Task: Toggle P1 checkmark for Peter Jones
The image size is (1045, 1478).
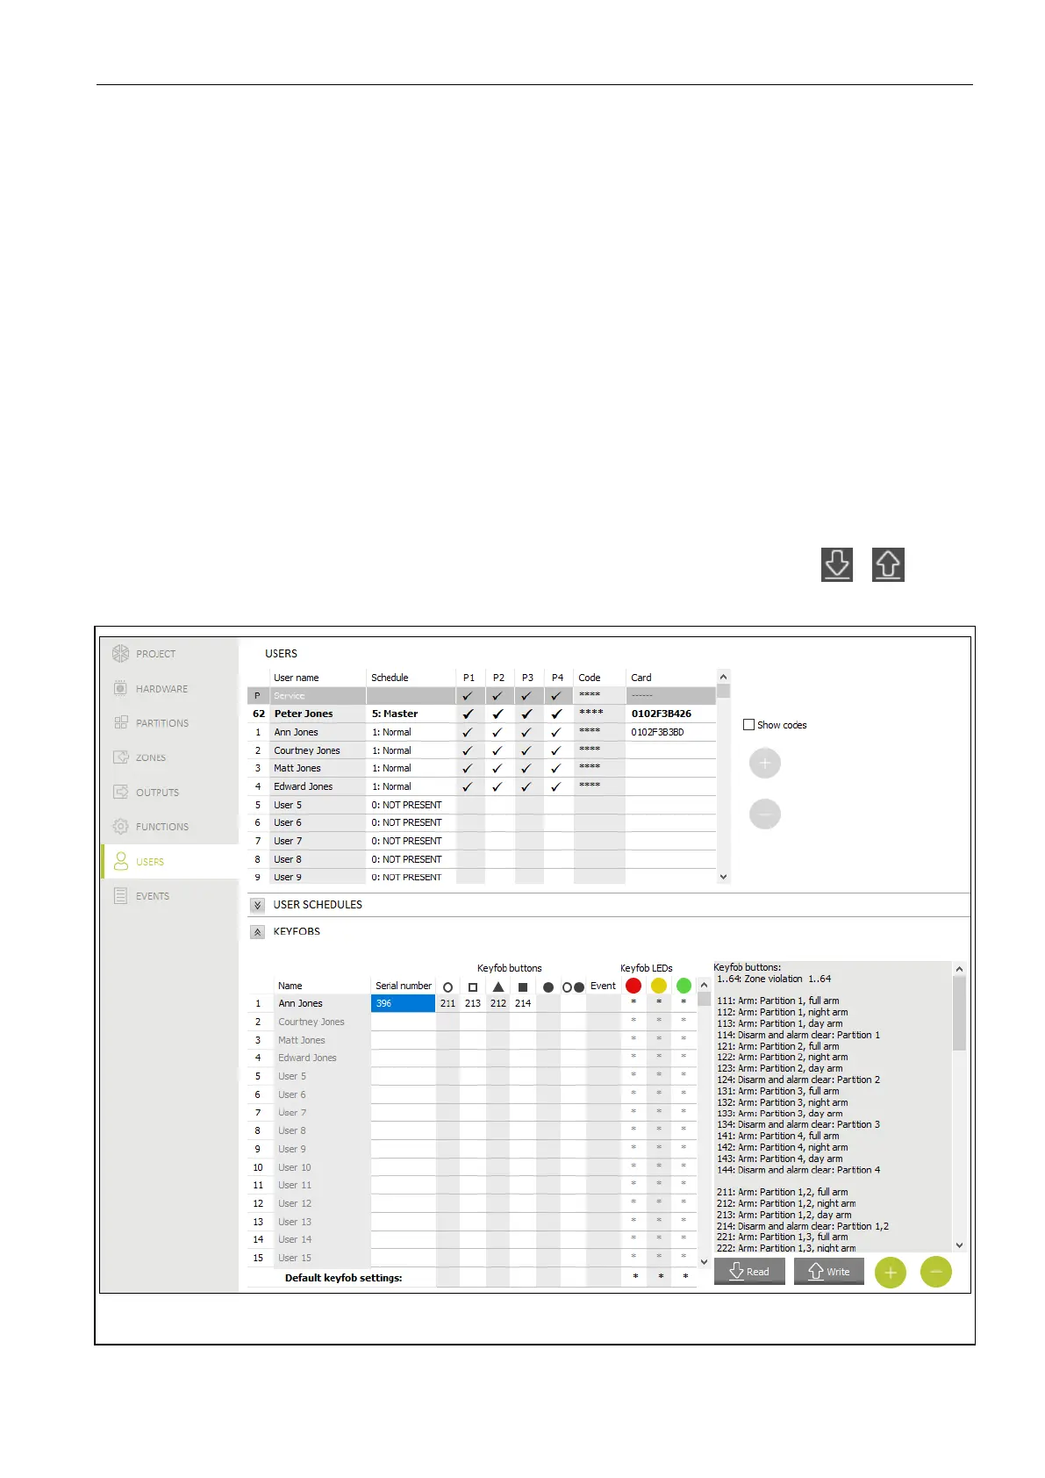Action: (468, 714)
